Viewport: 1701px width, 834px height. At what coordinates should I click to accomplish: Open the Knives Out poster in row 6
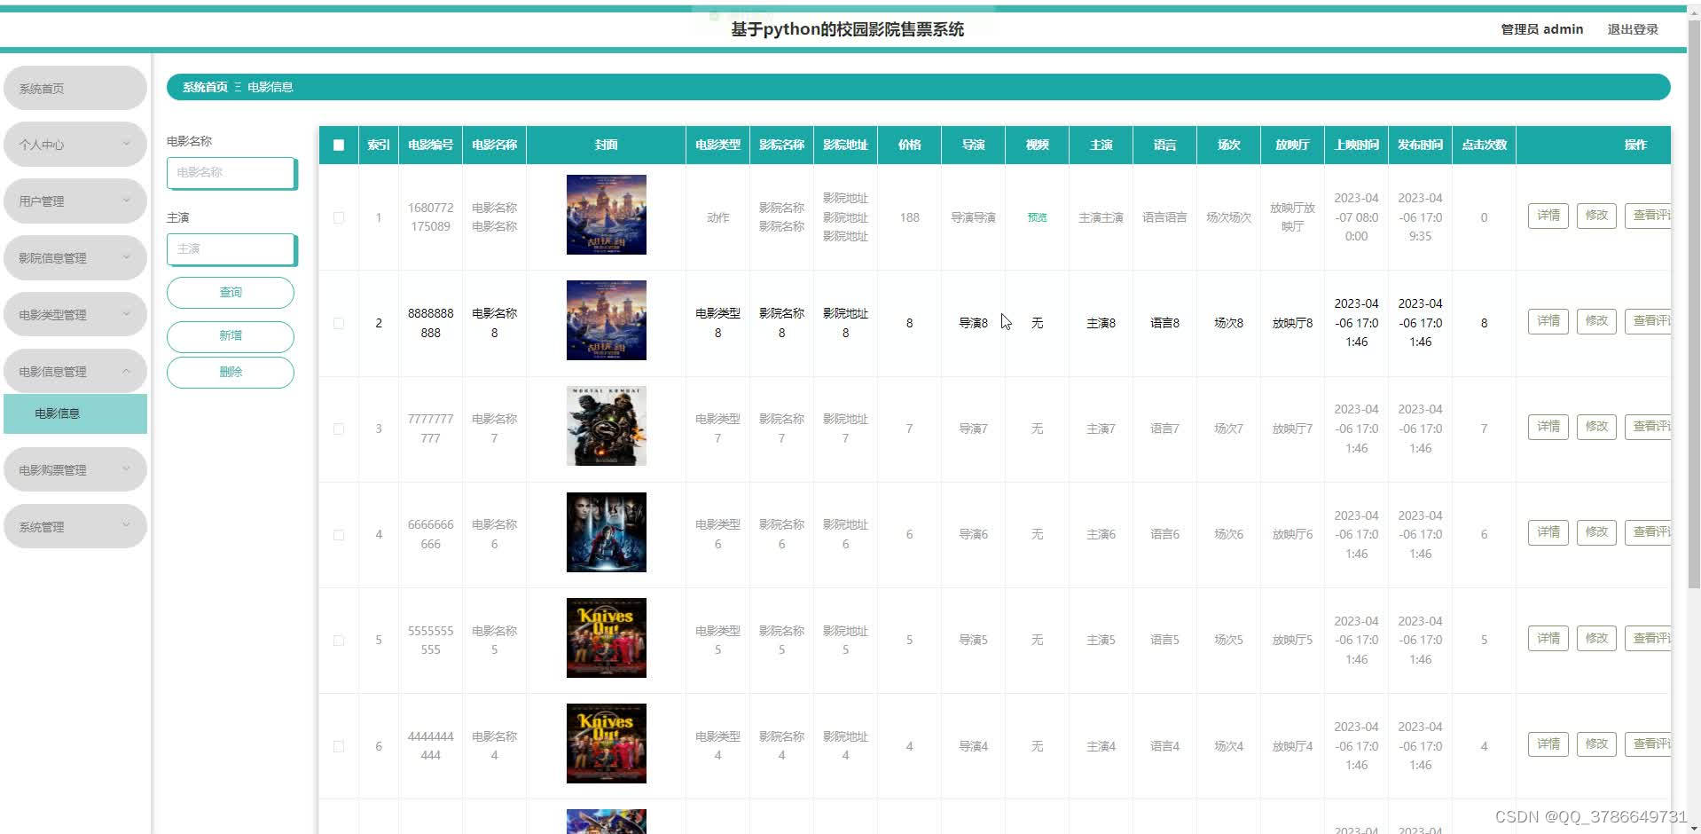tap(607, 744)
